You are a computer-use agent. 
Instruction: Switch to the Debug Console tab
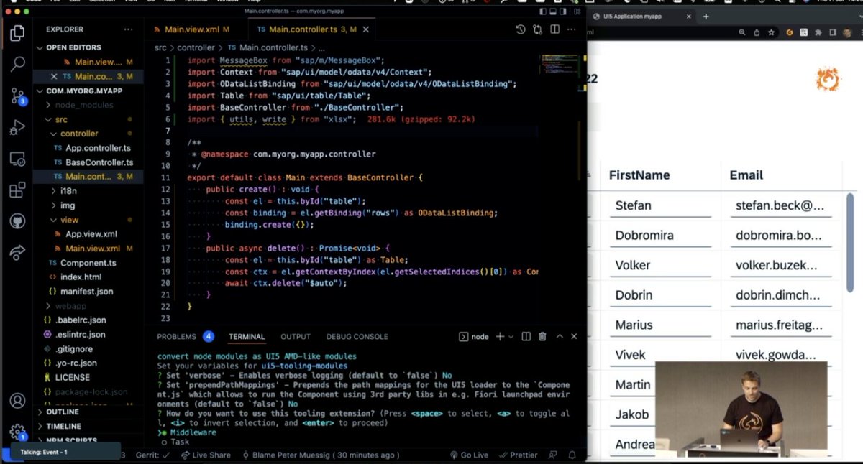[357, 336]
